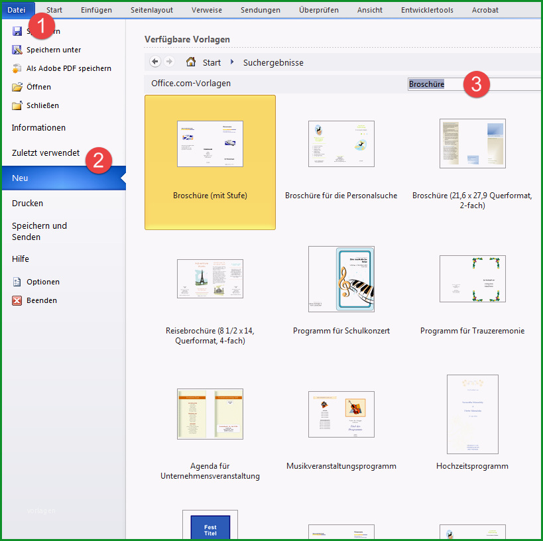
Task: Click the forward arrow navigation button
Action: [169, 62]
